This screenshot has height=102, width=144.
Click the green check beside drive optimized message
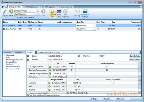[28, 95]
